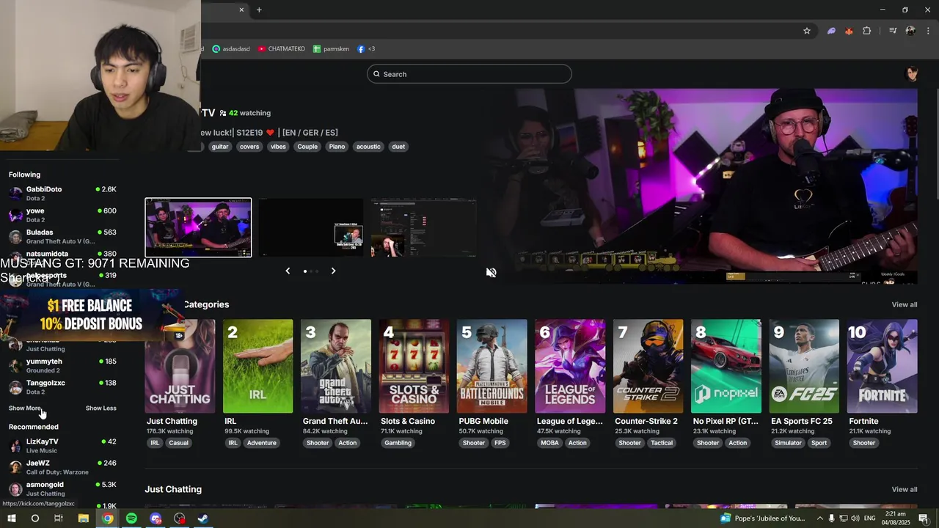Open JaeWZ in Recommended

tap(62, 467)
